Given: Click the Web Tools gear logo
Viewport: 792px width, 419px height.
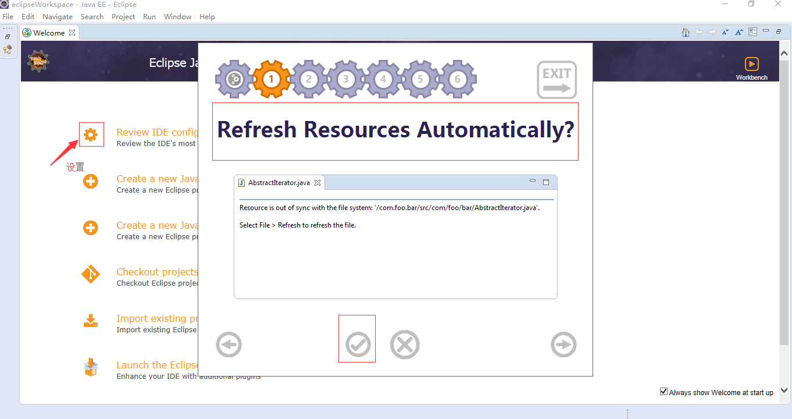Looking at the screenshot, I should pyautogui.click(x=39, y=61).
